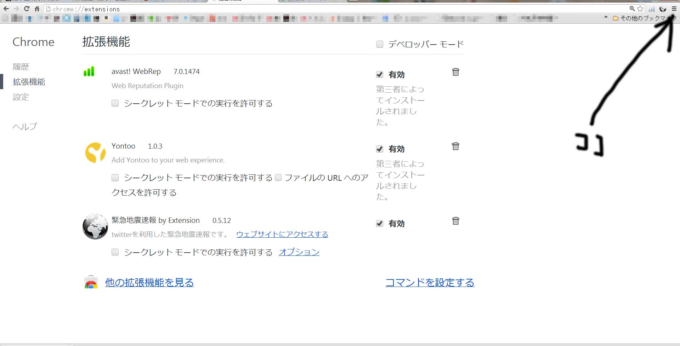The image size is (680, 346).
Task: Allow 緊急地震速報 in シークレット モード
Action: 115,252
